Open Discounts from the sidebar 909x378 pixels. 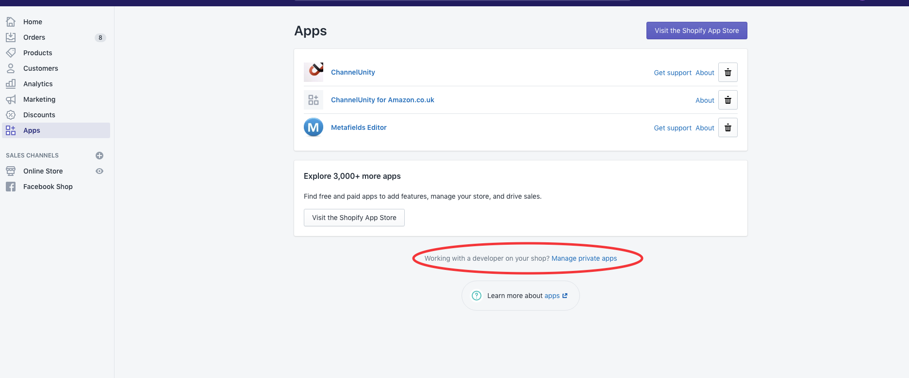click(39, 115)
